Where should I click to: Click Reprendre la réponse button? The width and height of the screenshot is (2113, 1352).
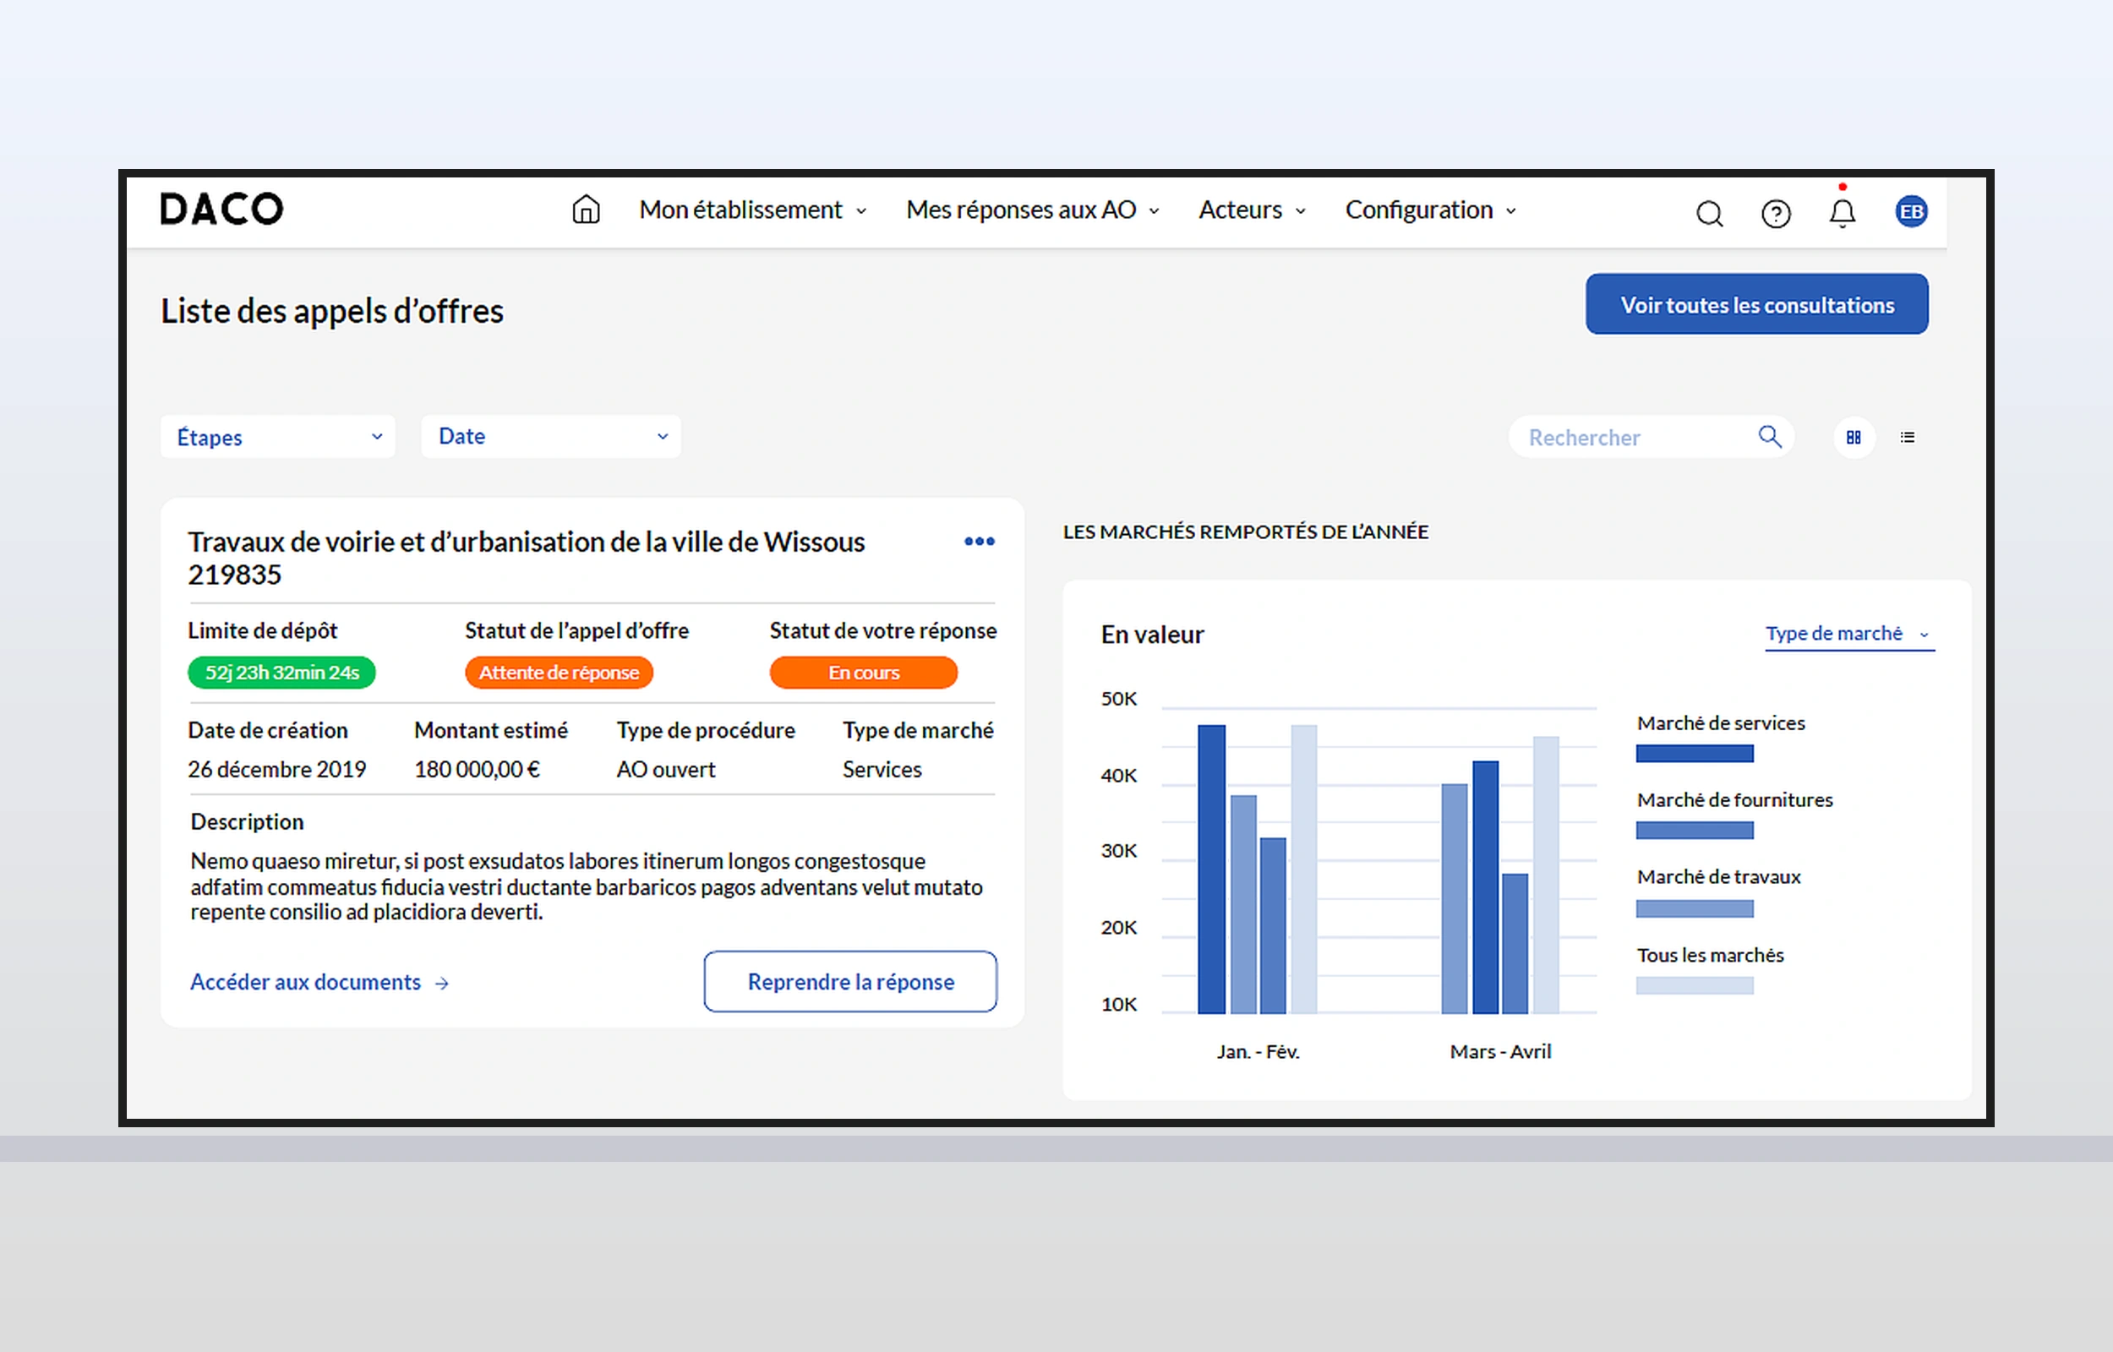849,982
